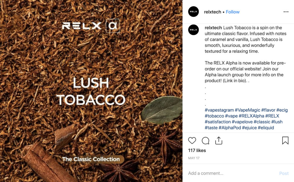
Task: Open the three-dot more options menu
Action: coord(286,12)
